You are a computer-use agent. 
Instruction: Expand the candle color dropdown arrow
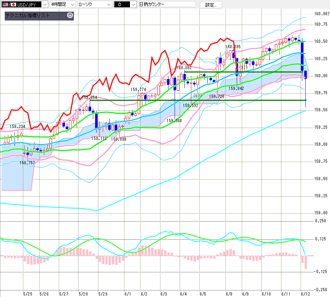point(134,4)
